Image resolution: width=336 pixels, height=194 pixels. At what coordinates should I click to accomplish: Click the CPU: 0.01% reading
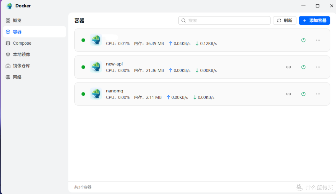point(118,43)
